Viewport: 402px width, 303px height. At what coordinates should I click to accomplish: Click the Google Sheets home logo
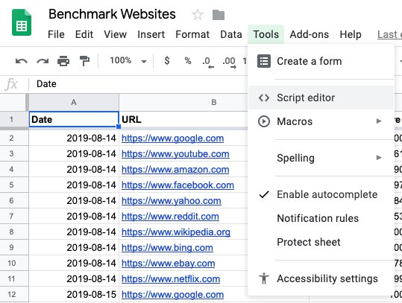[22, 22]
